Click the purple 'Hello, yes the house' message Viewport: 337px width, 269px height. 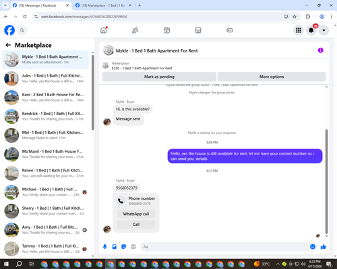click(245, 156)
